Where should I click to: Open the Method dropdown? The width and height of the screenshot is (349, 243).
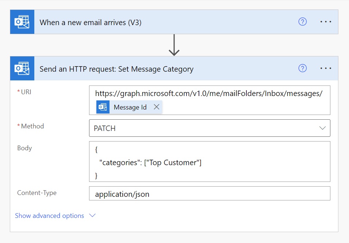[x=210, y=128]
